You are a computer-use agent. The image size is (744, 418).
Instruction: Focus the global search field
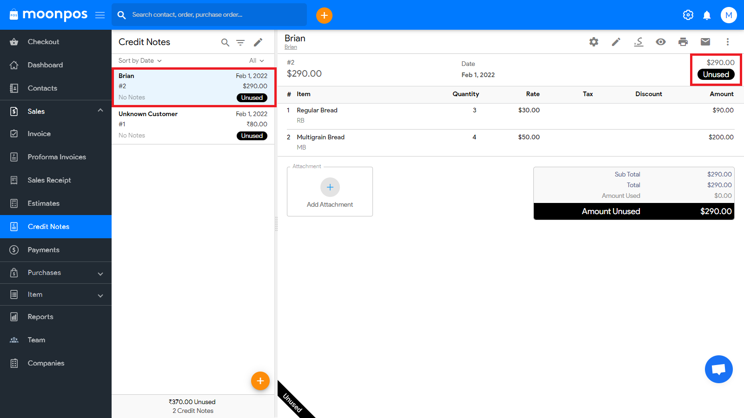(x=209, y=15)
